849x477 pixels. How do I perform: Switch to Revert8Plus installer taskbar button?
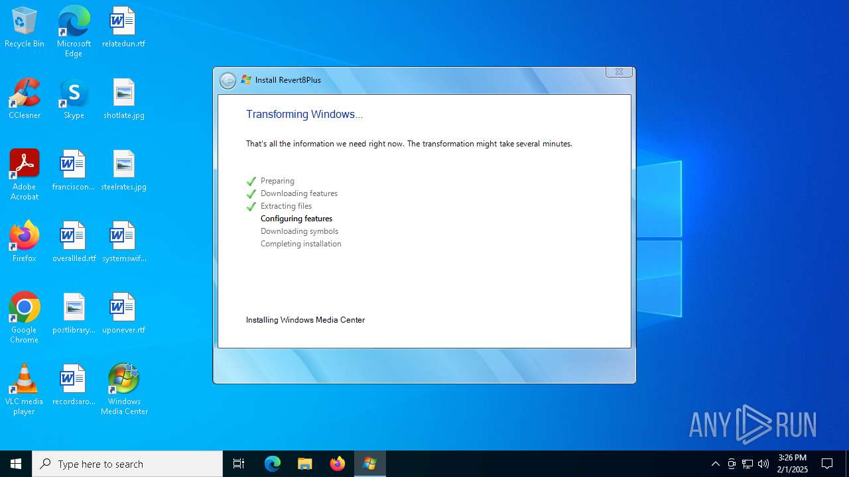369,464
